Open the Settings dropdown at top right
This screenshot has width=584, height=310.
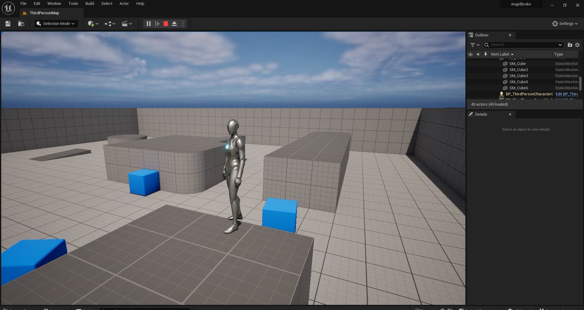(x=564, y=23)
